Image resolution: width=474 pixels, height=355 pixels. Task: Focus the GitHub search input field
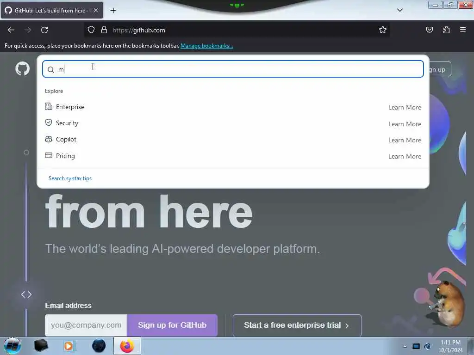click(x=233, y=69)
